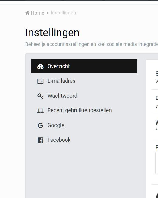Click the Instellingen breadcrumb text
This screenshot has width=158, height=198.
click(x=63, y=13)
